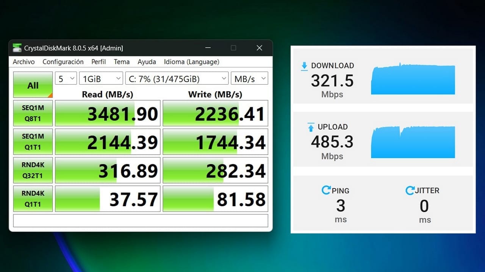Click the SEQ1M Q8T1 read result 3481.90
Viewport: 485px width, 272px height.
click(108, 113)
